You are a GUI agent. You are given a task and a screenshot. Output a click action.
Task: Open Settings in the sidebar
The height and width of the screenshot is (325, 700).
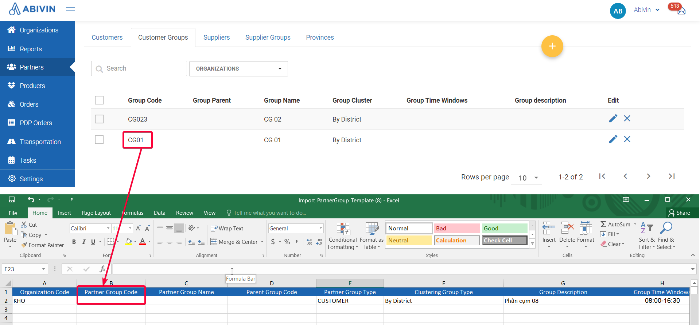(38, 179)
